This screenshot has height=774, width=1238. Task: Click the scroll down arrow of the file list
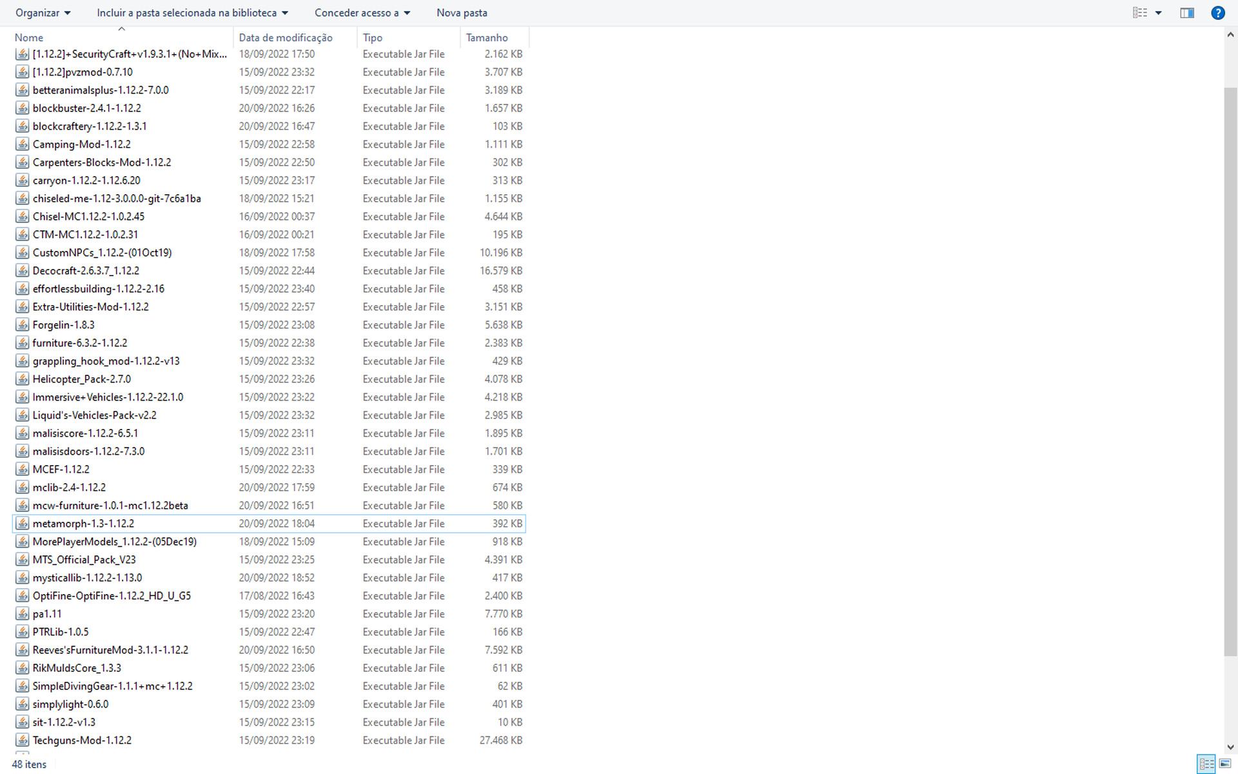pyautogui.click(x=1230, y=747)
